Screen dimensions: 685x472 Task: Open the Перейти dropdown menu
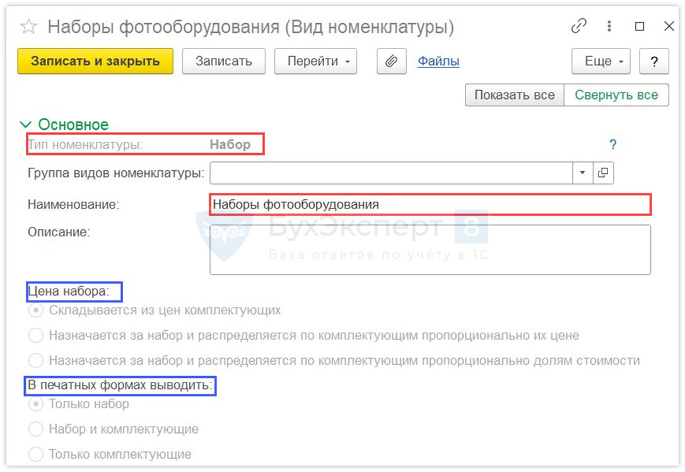(315, 61)
